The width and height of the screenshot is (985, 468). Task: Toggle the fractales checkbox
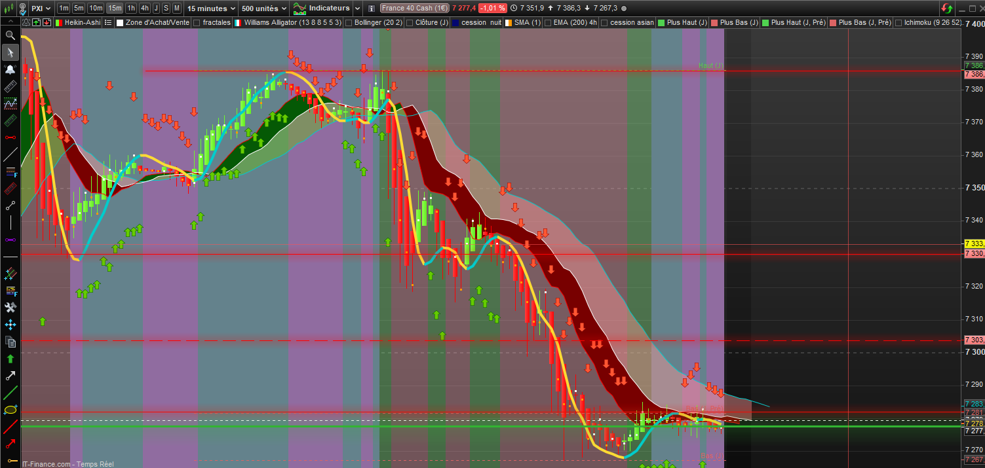click(x=197, y=22)
